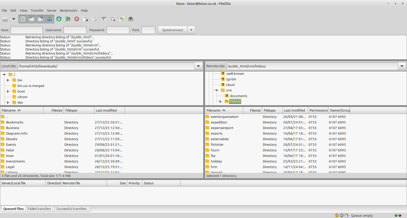The image size is (407, 218).
Task: Click the red cancel operation icon
Action: 77,19
